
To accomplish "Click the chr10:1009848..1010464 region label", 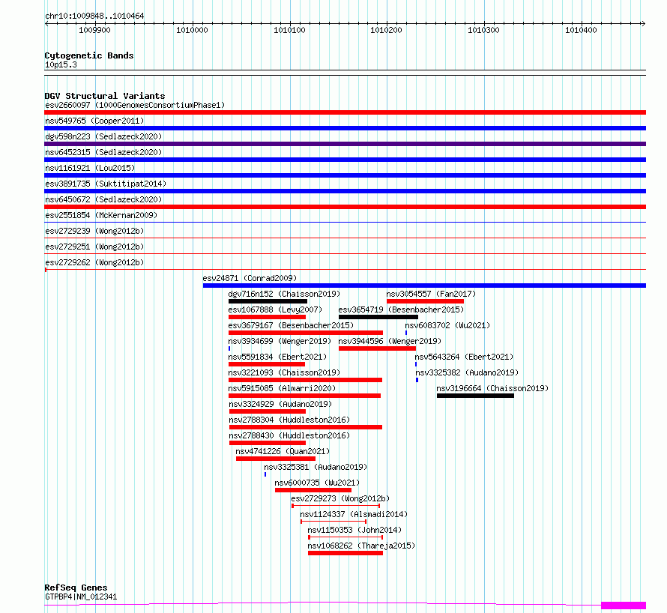I will [94, 16].
